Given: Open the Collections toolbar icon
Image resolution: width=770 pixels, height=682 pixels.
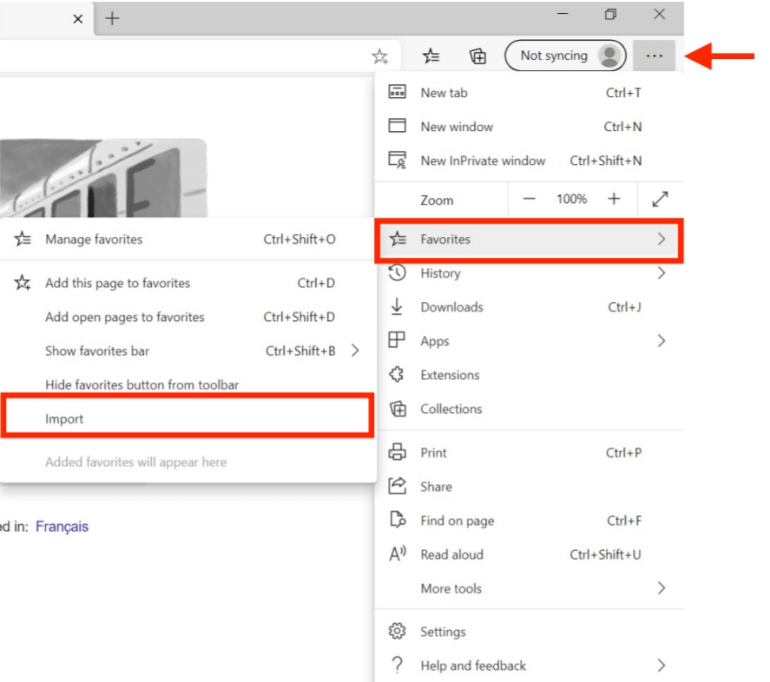Looking at the screenshot, I should [x=477, y=56].
